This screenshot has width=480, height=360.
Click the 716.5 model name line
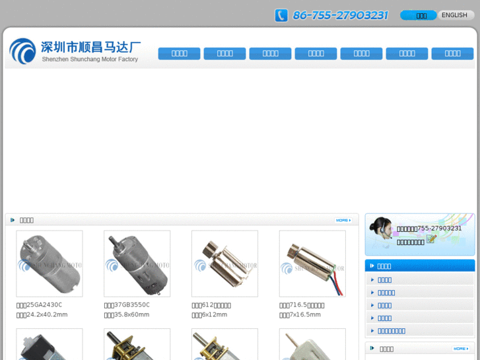302,305
